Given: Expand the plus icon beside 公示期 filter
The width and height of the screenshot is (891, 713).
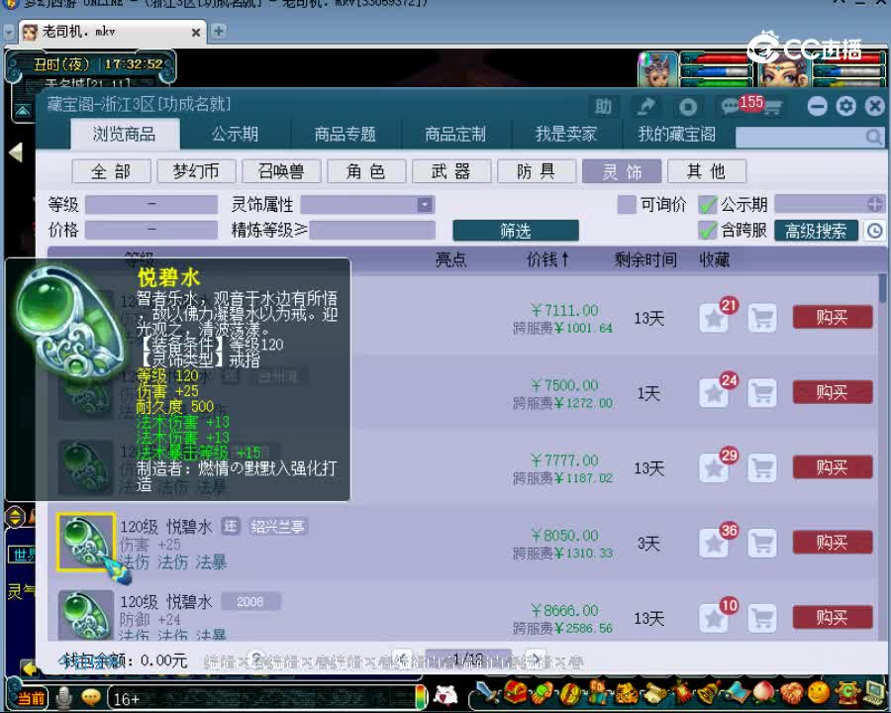Looking at the screenshot, I should click(875, 204).
